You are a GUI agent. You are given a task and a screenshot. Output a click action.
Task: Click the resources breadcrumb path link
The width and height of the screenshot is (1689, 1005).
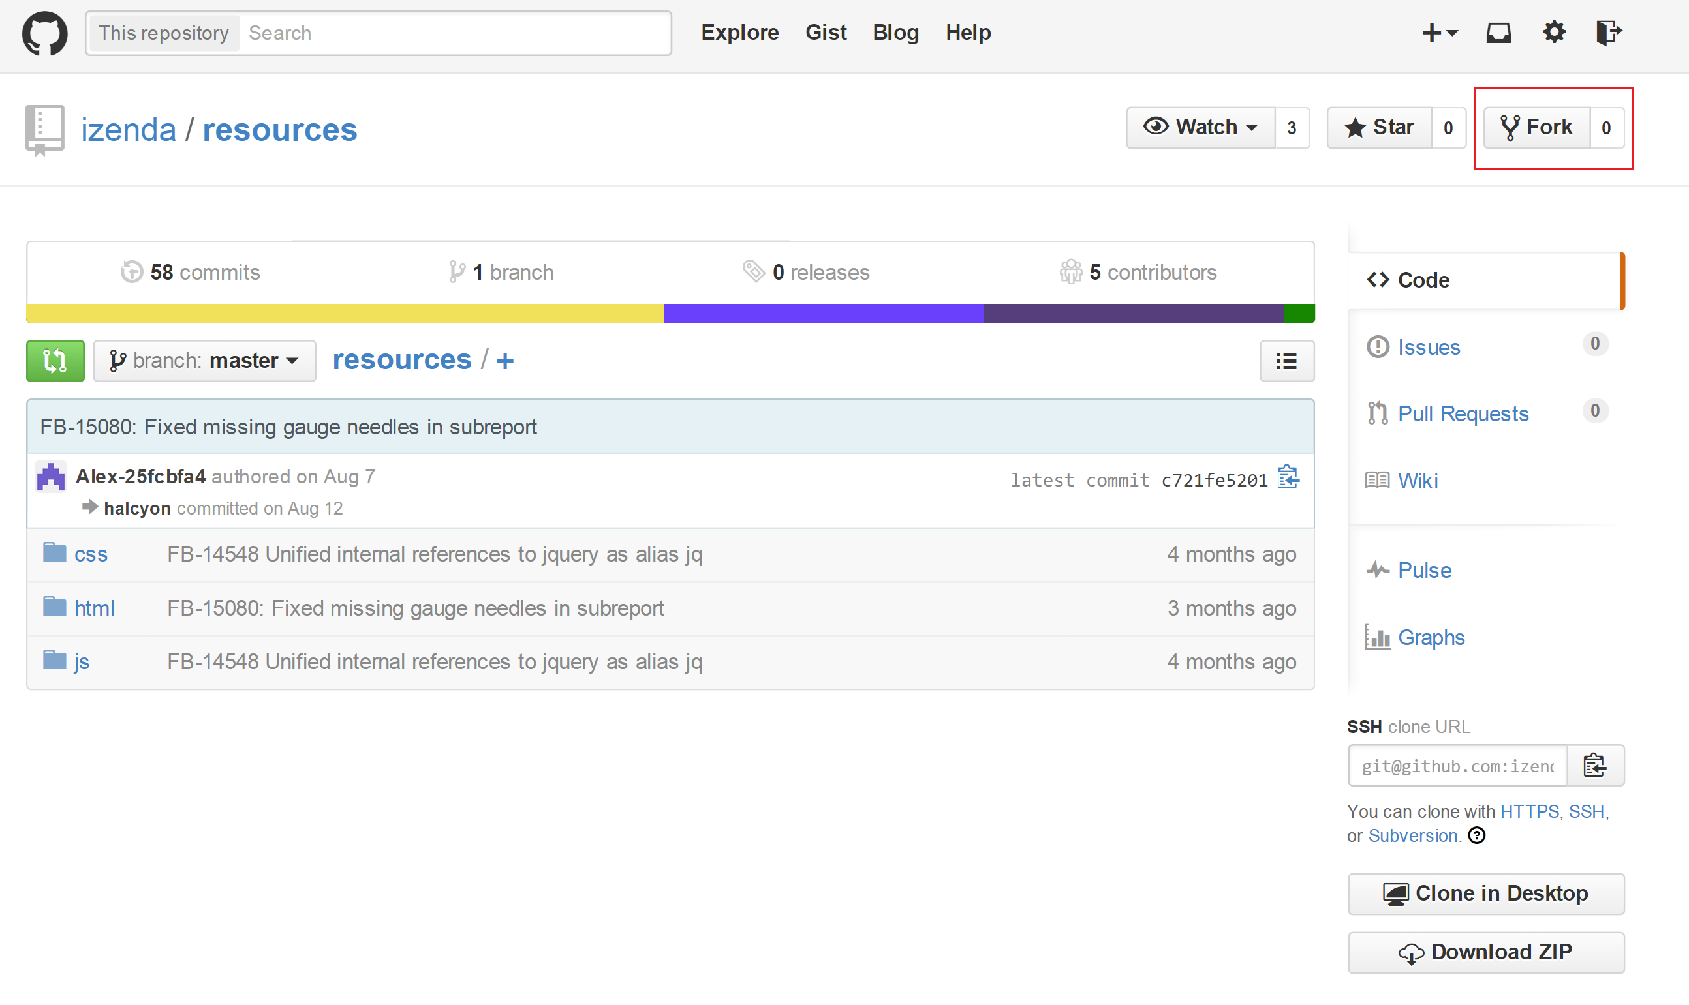pyautogui.click(x=402, y=360)
